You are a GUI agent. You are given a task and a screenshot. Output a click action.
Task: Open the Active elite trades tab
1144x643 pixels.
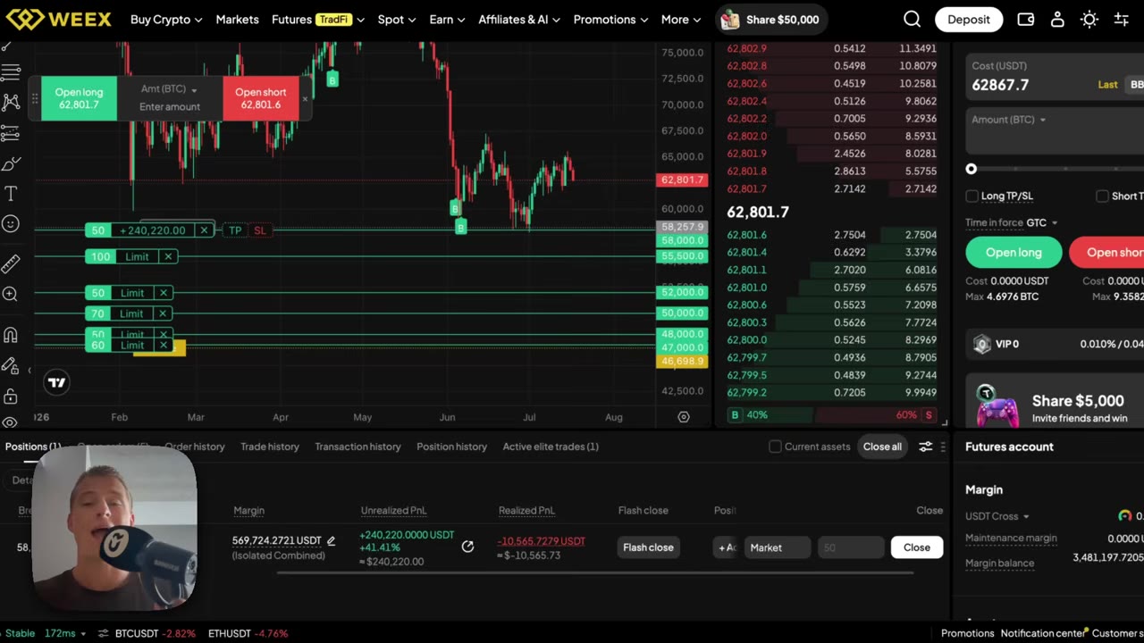(x=551, y=447)
